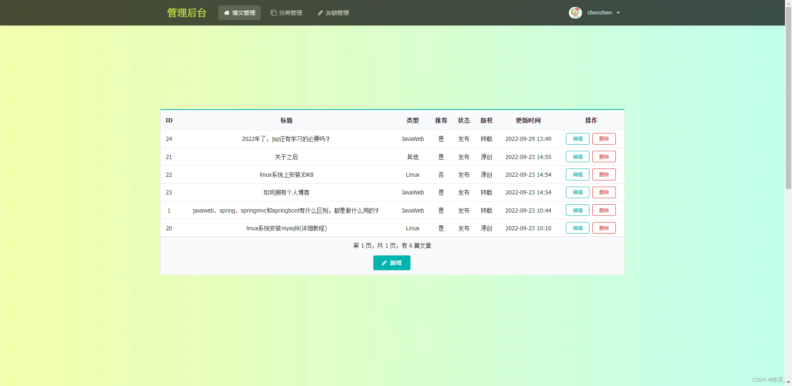
Task: Edit the article 关于之后
Action: (577, 157)
